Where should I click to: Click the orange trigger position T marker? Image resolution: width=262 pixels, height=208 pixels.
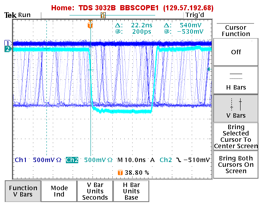(x=90, y=25)
